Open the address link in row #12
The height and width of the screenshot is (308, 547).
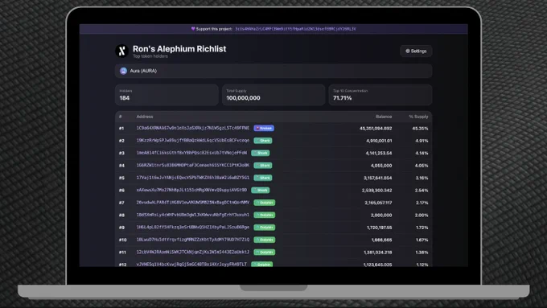pos(191,264)
